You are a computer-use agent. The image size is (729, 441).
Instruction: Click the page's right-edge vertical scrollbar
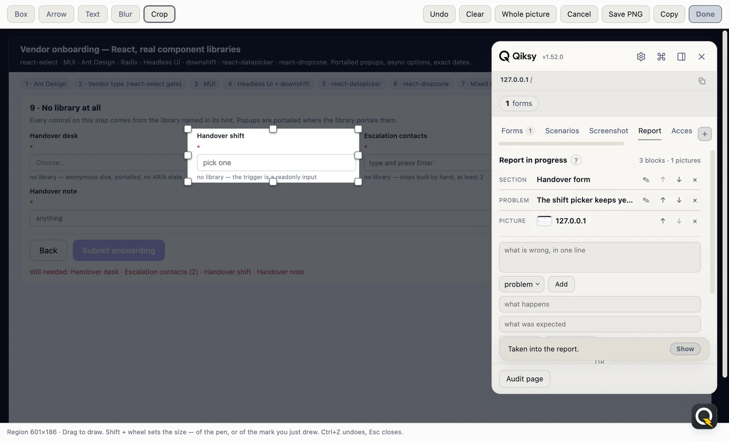point(725,204)
